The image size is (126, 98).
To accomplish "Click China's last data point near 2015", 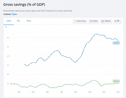I will tap(118, 41).
